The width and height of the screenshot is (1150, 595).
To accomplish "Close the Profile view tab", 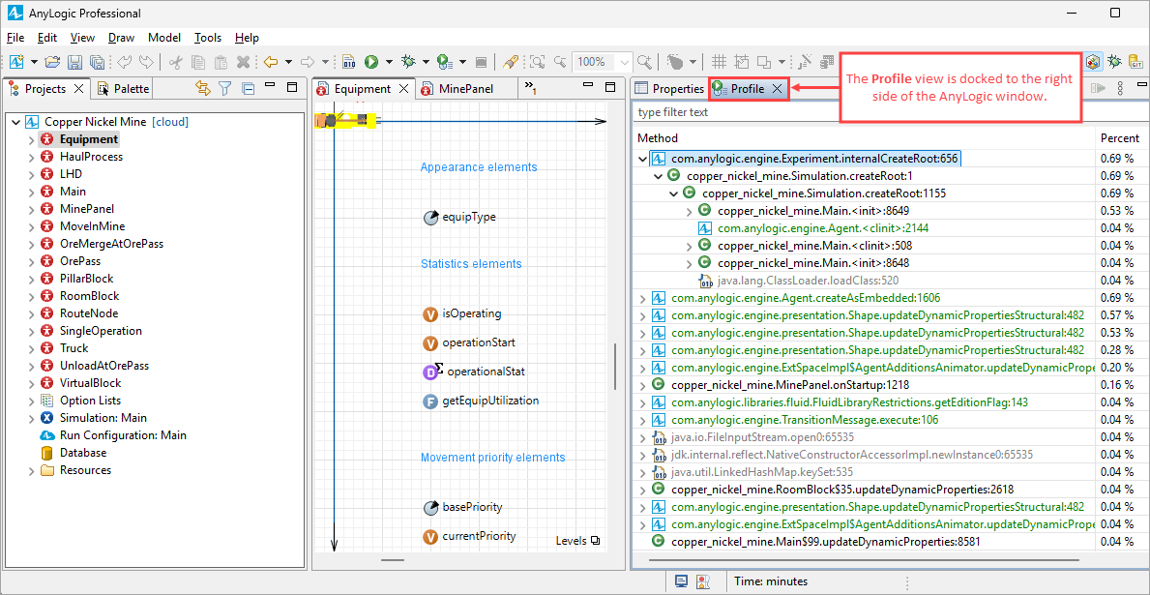I will pos(777,89).
